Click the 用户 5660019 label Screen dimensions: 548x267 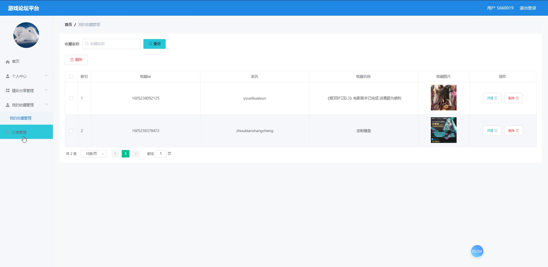[500, 8]
